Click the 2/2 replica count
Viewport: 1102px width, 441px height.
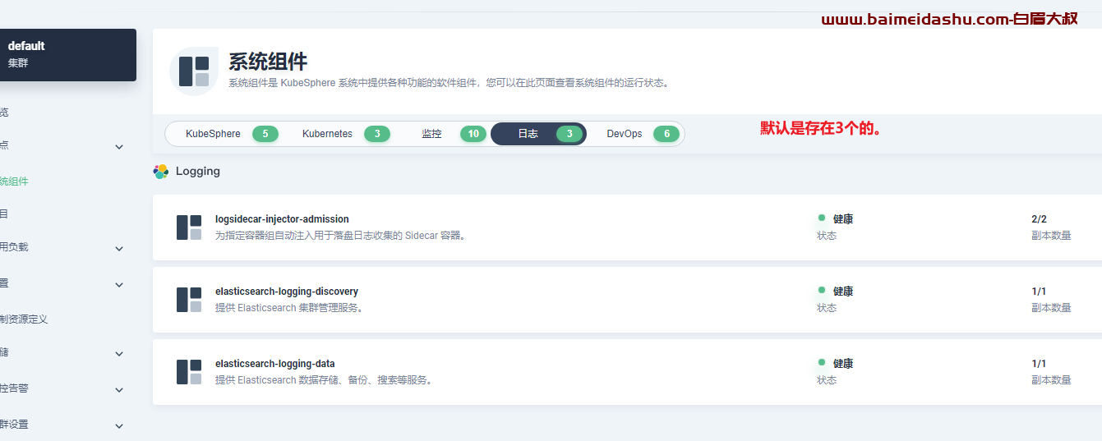tap(1039, 219)
